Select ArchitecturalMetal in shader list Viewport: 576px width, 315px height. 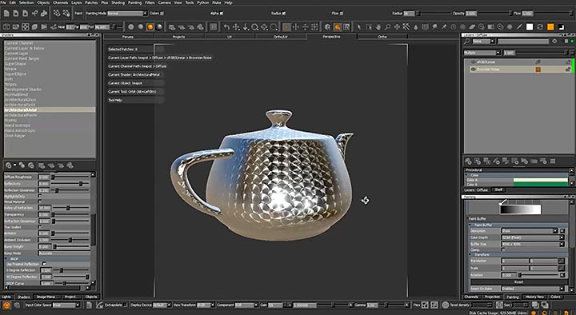pyautogui.click(x=50, y=110)
